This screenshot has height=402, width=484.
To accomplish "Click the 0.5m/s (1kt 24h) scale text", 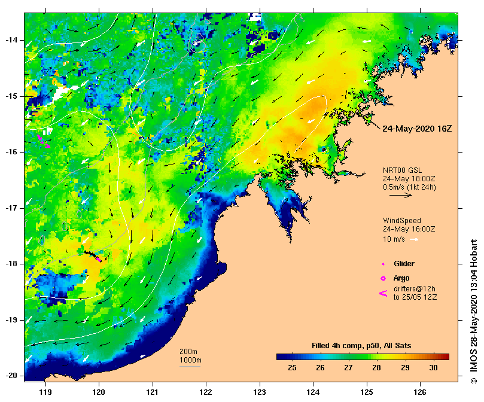I will click(x=409, y=187).
